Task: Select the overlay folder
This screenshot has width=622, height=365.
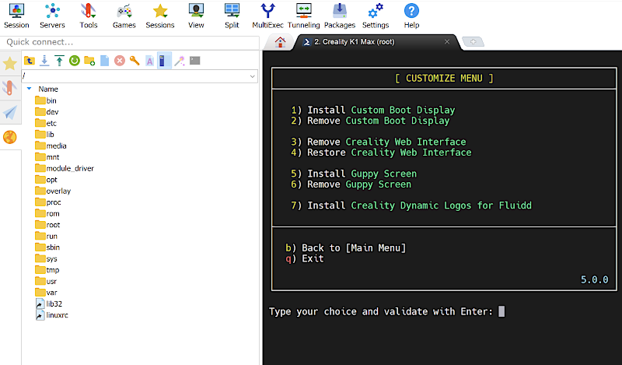Action: pos(53,191)
